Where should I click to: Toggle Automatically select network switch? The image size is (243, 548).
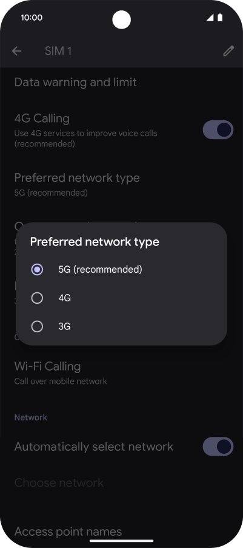pos(218,447)
